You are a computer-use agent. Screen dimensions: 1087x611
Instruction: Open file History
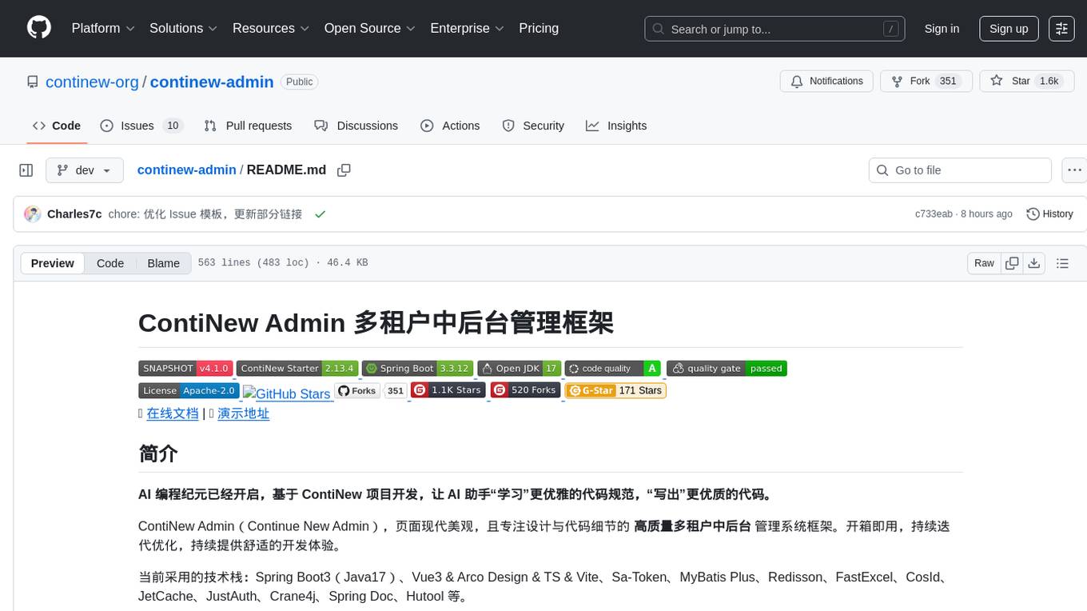(x=1049, y=214)
